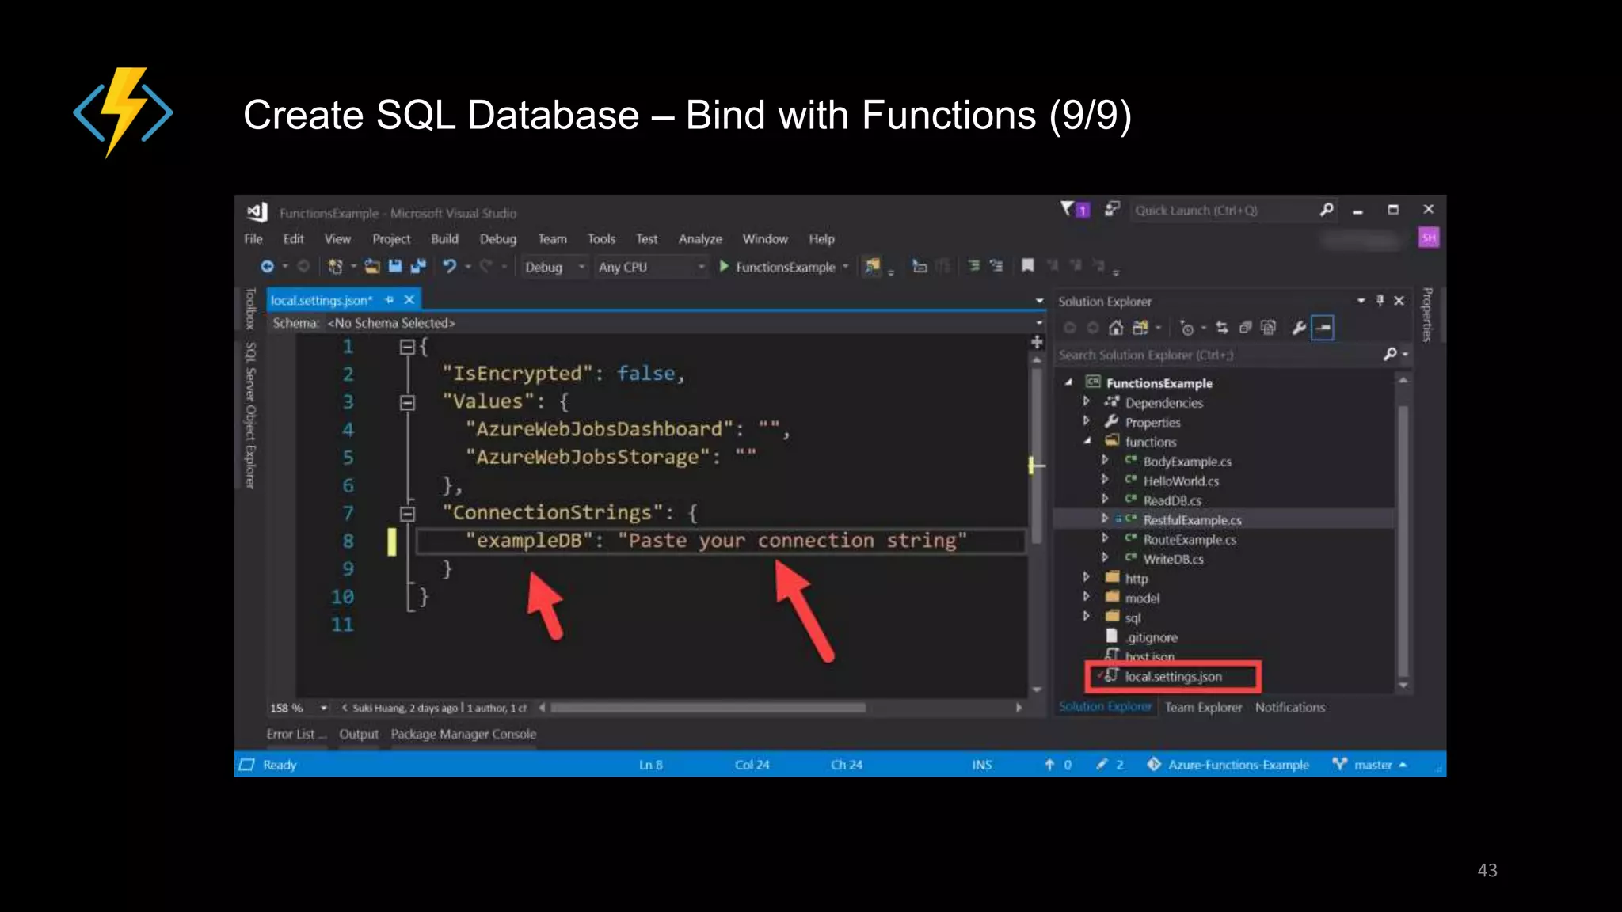The image size is (1622, 912).
Task: Click the Quick Launch search magnifier
Action: [1327, 210]
